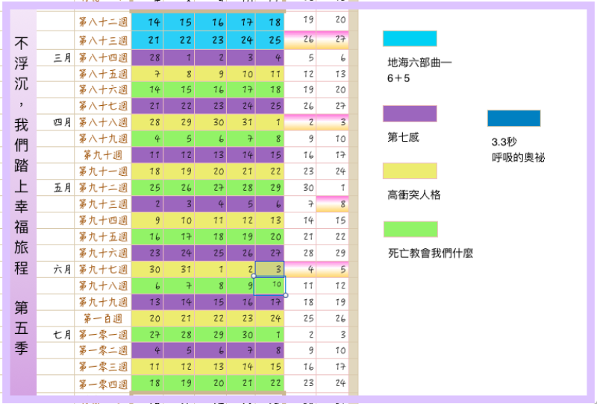Select the 第八十三週 week label cell

(103, 40)
